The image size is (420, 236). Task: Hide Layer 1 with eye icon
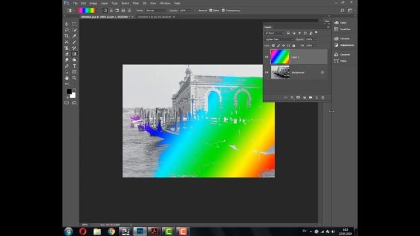click(x=266, y=57)
